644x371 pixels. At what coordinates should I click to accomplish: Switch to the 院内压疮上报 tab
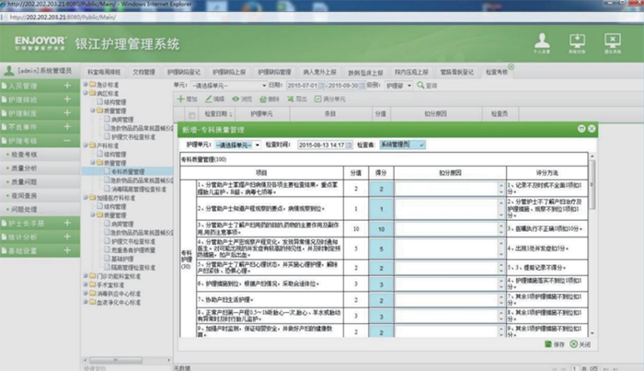[411, 72]
